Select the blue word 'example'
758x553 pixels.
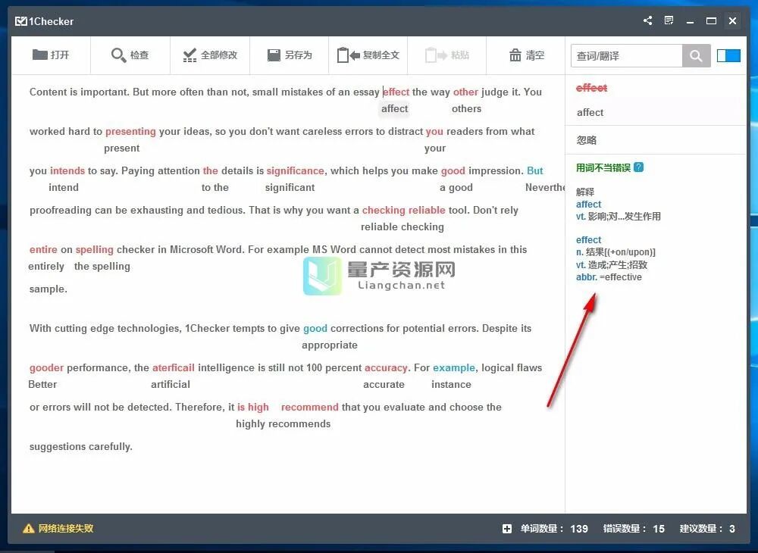tap(454, 368)
